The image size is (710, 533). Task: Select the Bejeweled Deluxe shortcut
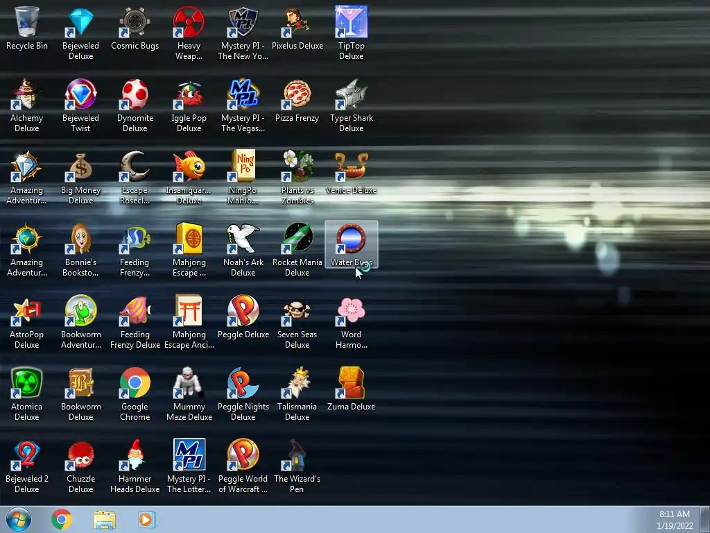point(80,22)
